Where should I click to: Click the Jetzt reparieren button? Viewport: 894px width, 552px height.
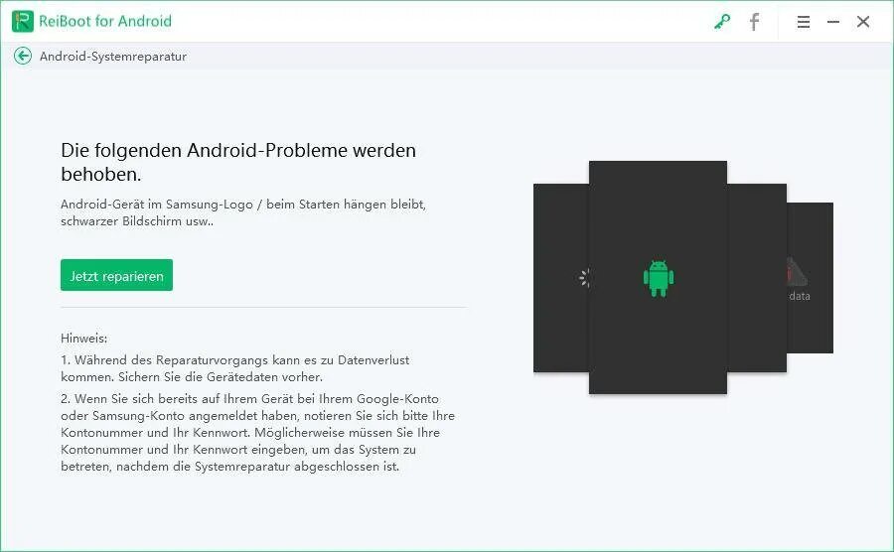(x=116, y=275)
